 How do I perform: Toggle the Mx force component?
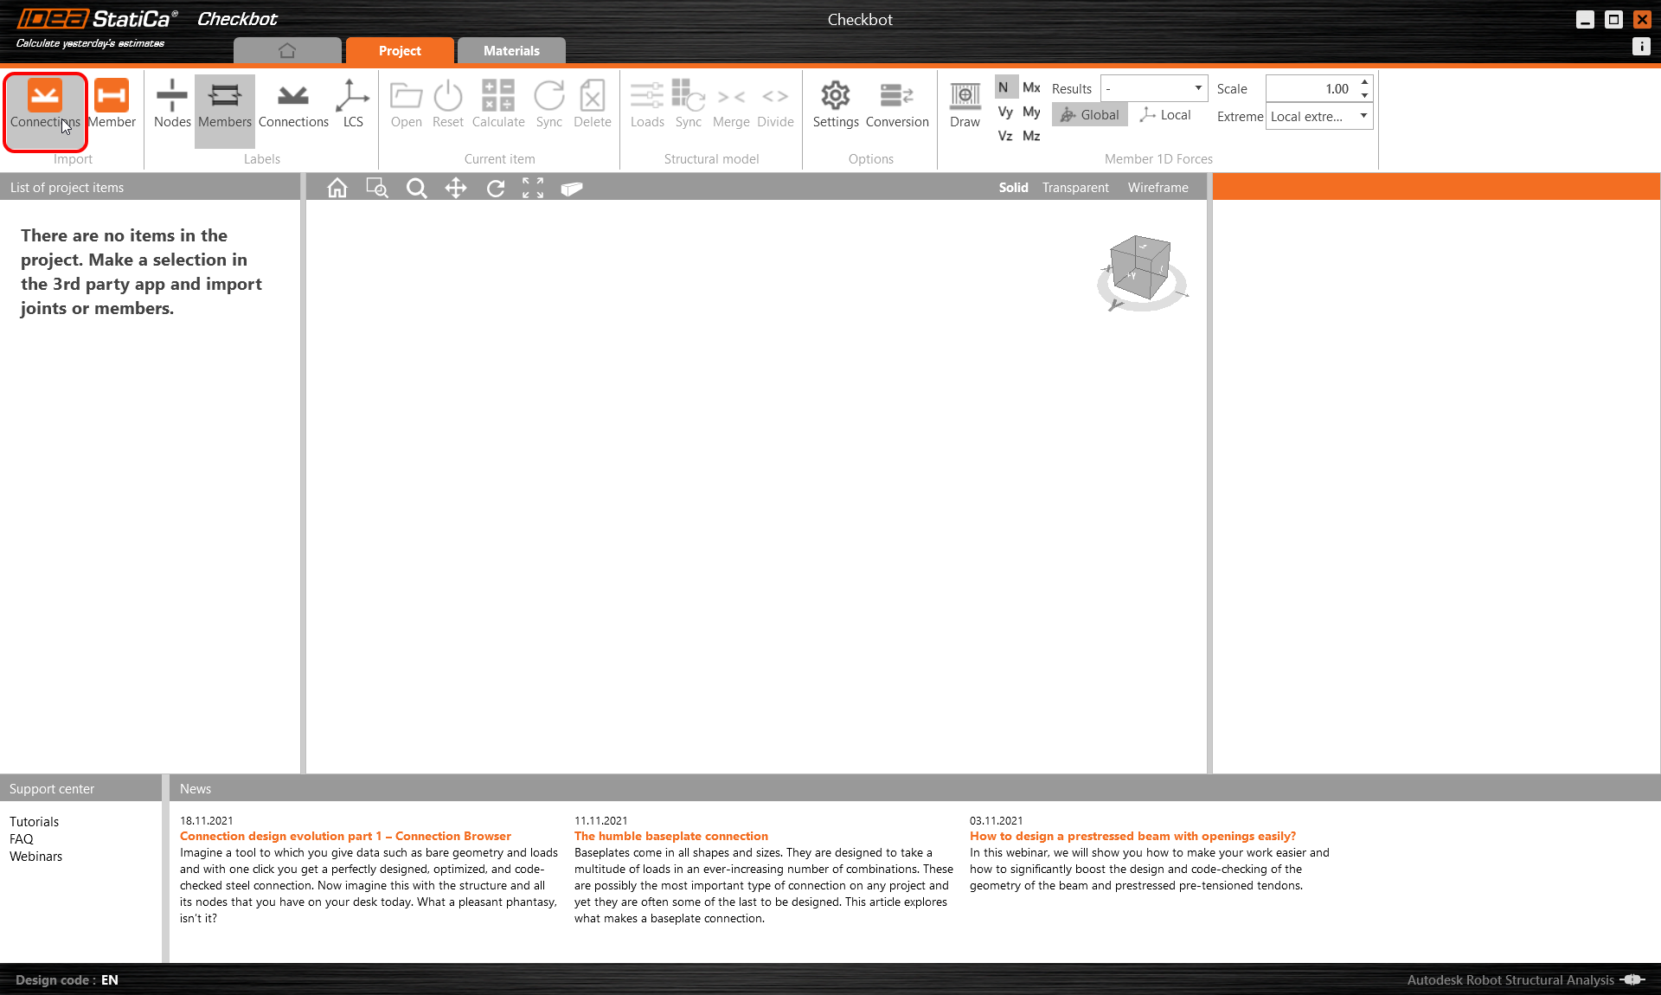point(1031,87)
